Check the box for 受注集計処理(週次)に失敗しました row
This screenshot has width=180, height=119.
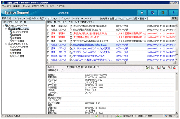48,45
